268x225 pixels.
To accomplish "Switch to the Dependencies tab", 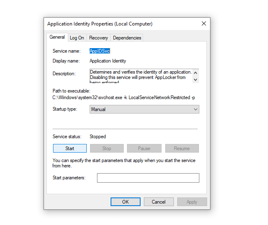I will [x=127, y=38].
